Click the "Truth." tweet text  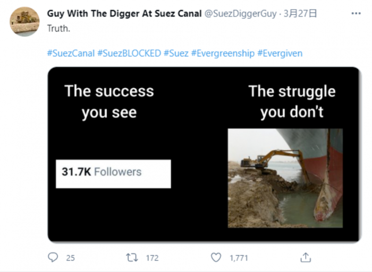click(58, 28)
